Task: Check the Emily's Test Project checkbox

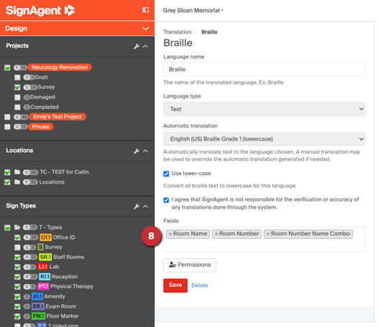Action: (7, 117)
